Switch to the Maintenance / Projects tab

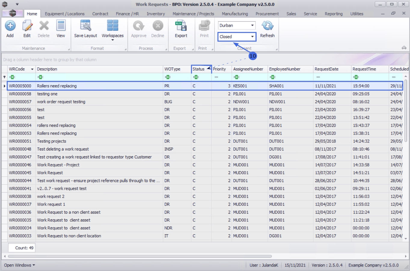tap(193, 14)
